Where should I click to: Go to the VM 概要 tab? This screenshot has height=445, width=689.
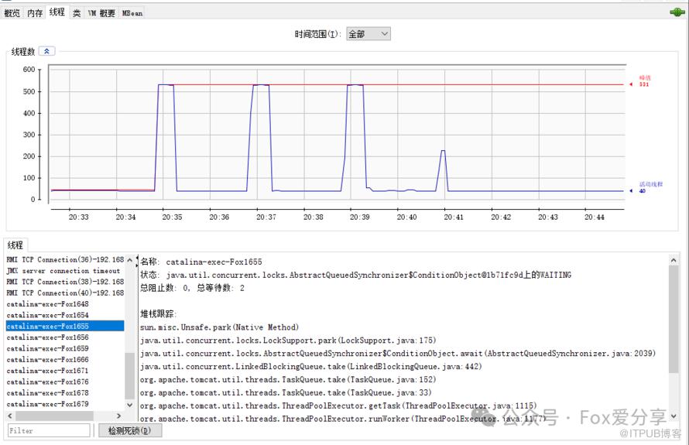click(101, 13)
